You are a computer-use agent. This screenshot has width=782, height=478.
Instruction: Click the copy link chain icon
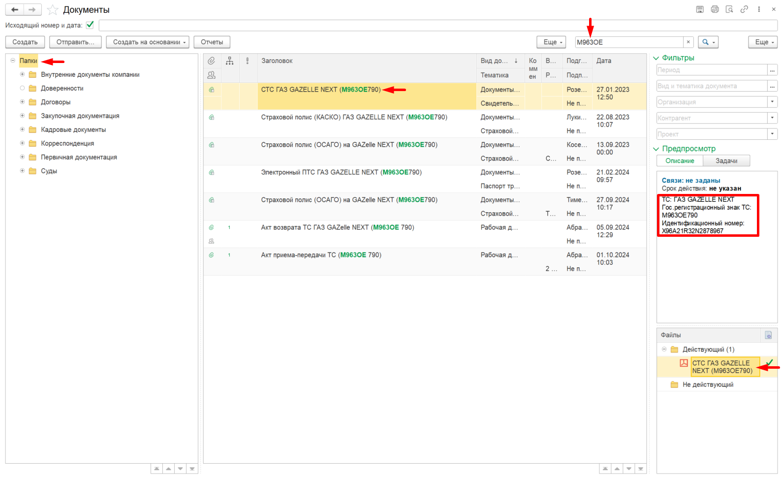744,9
